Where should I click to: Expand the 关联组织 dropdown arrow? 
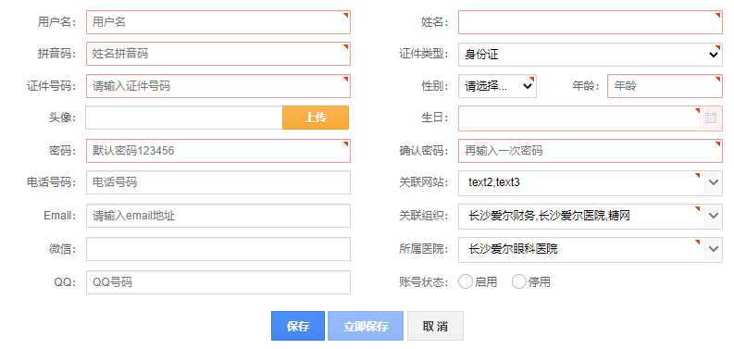point(714,216)
